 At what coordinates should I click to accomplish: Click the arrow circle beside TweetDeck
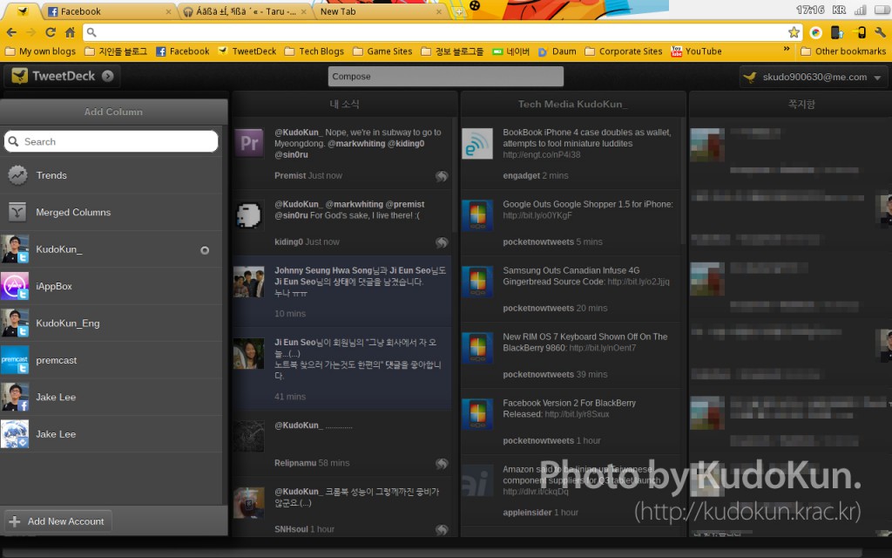[x=107, y=76]
